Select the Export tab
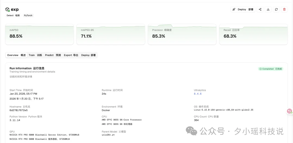 [71, 55]
